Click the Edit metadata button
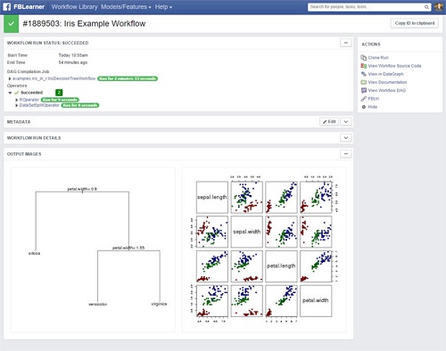The height and width of the screenshot is (351, 446). (x=329, y=122)
